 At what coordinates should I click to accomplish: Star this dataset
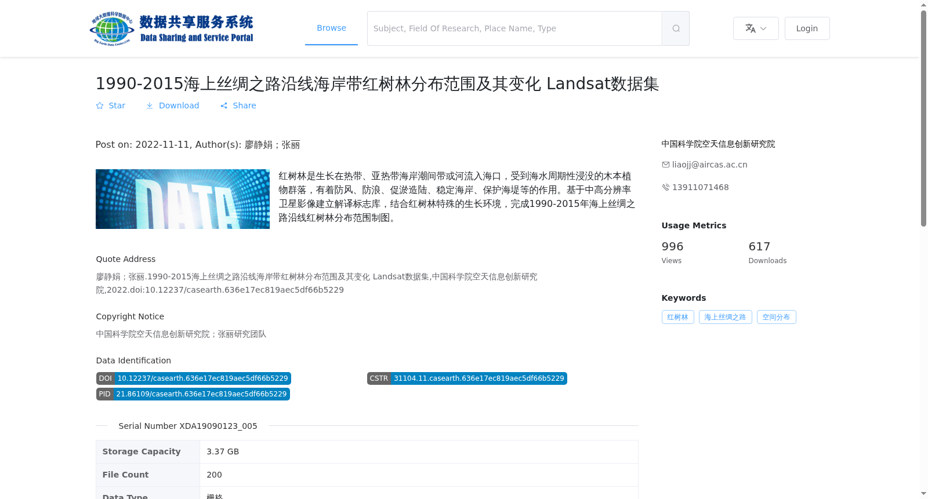click(111, 105)
